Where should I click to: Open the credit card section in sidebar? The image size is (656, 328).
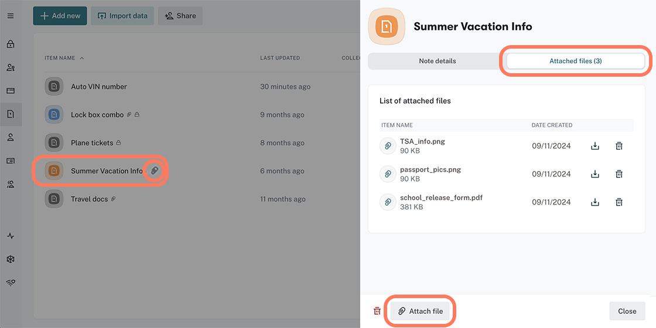tap(11, 91)
